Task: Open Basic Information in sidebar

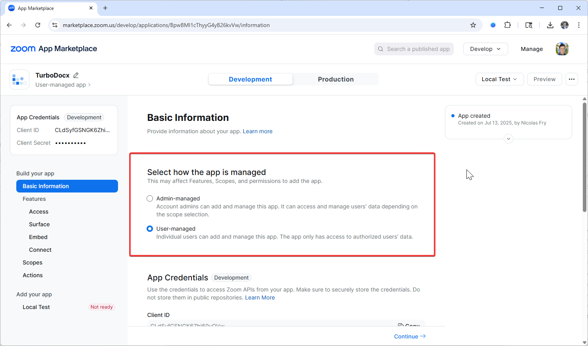Action: 67,186
